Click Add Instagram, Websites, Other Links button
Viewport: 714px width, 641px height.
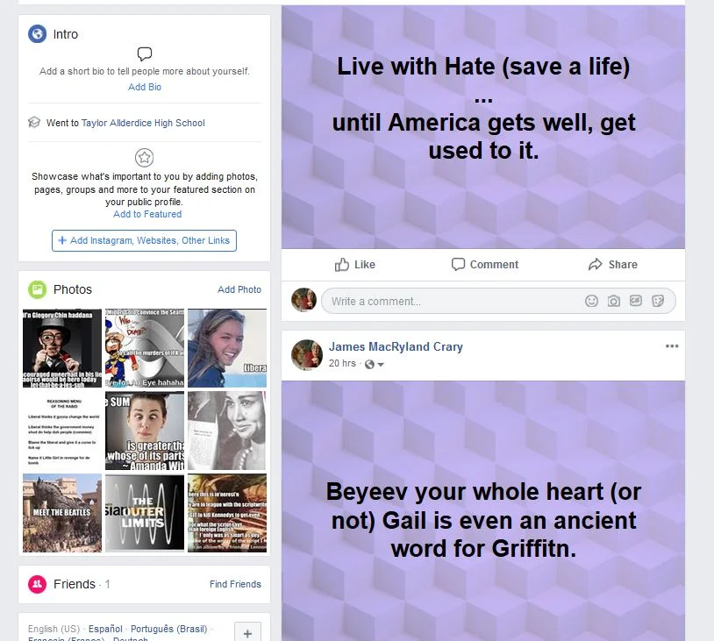(x=145, y=240)
